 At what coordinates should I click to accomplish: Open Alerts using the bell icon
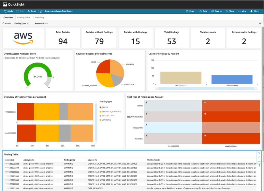click(255, 11)
